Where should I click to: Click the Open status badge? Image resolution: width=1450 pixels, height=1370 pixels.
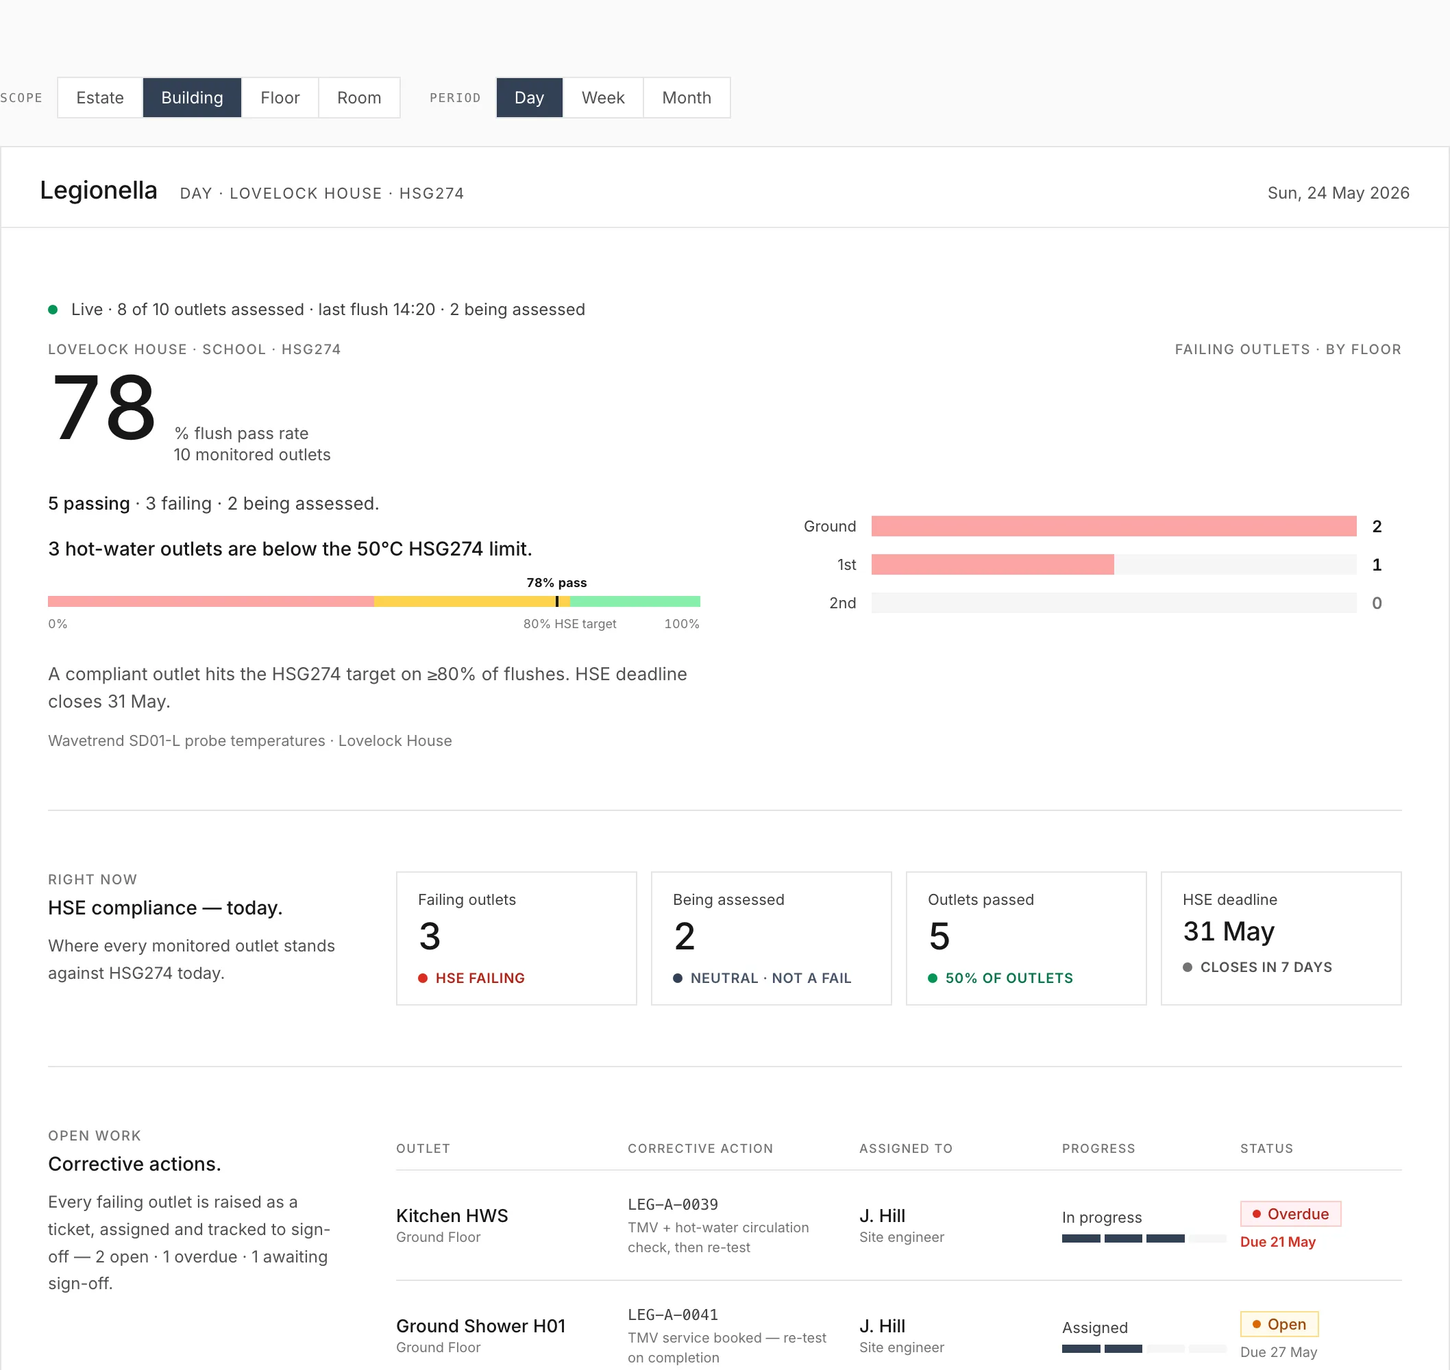point(1279,1324)
